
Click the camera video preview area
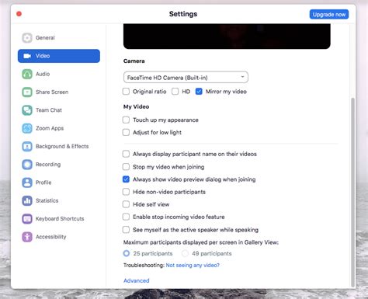[227, 37]
